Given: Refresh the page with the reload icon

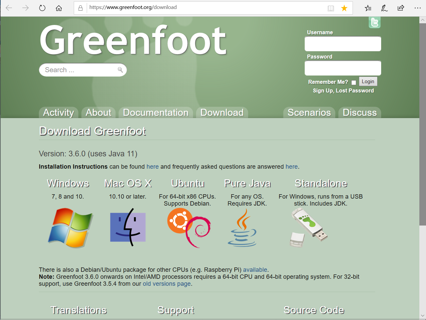Looking at the screenshot, I should (x=42, y=8).
